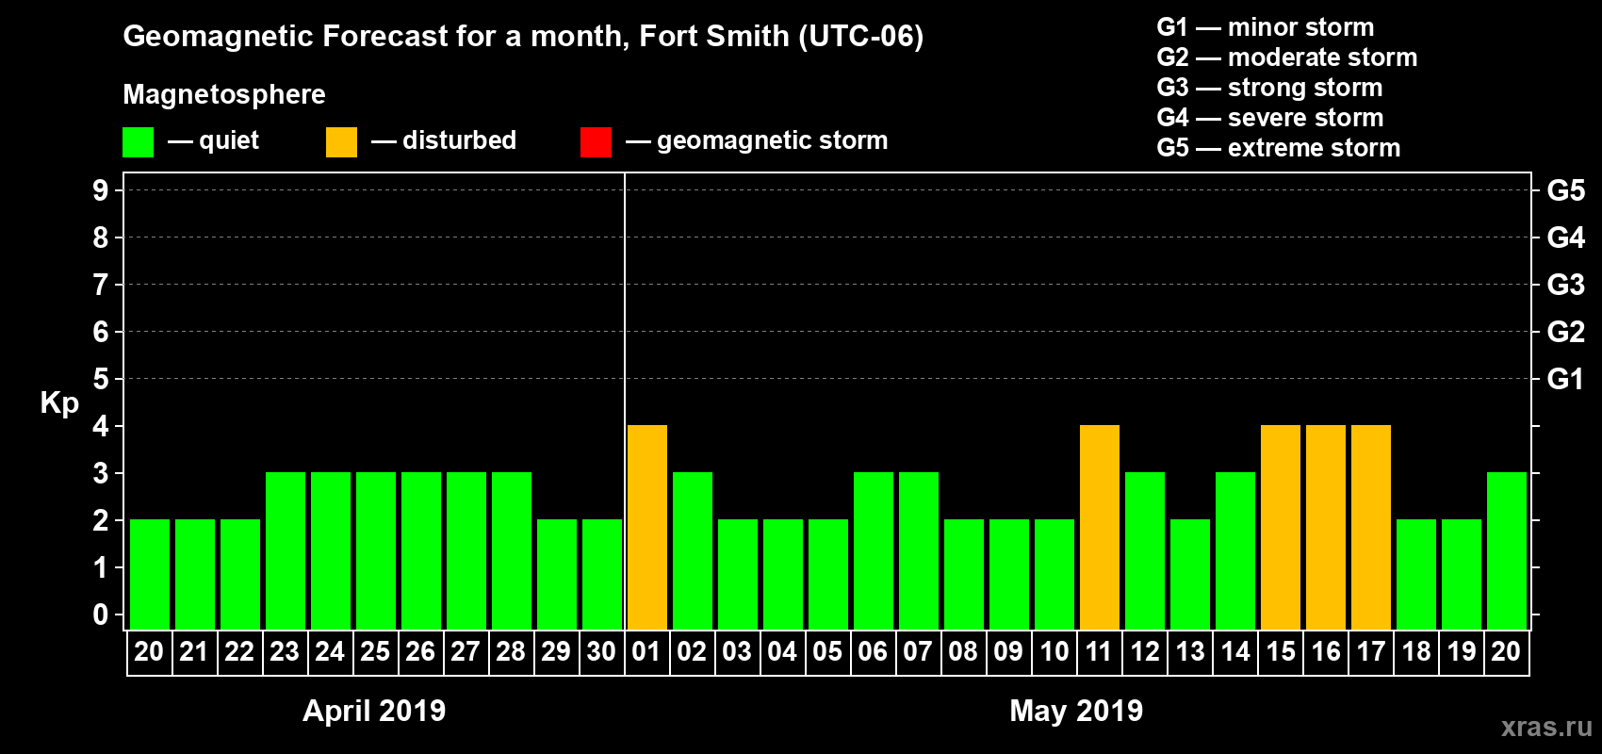Viewport: 1602px width, 754px height.
Task: Select the green bar for April 23
Action: coord(286,551)
